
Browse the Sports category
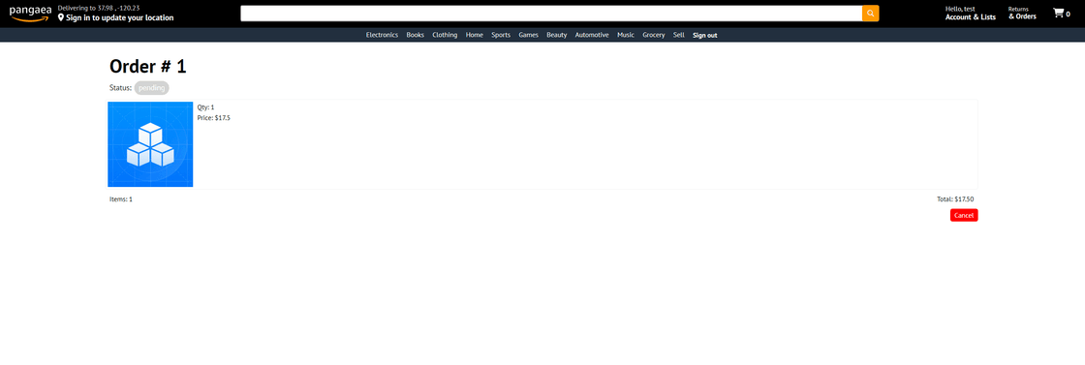point(501,35)
